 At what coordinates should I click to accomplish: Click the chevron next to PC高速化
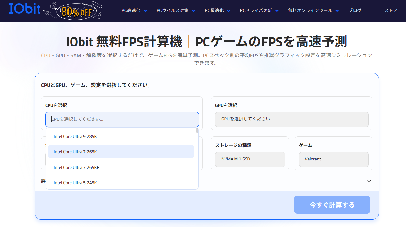145,11
